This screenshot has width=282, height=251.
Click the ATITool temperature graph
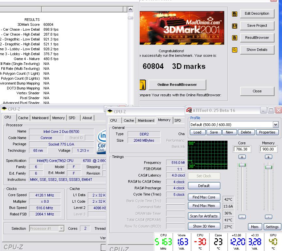(x=208, y=155)
